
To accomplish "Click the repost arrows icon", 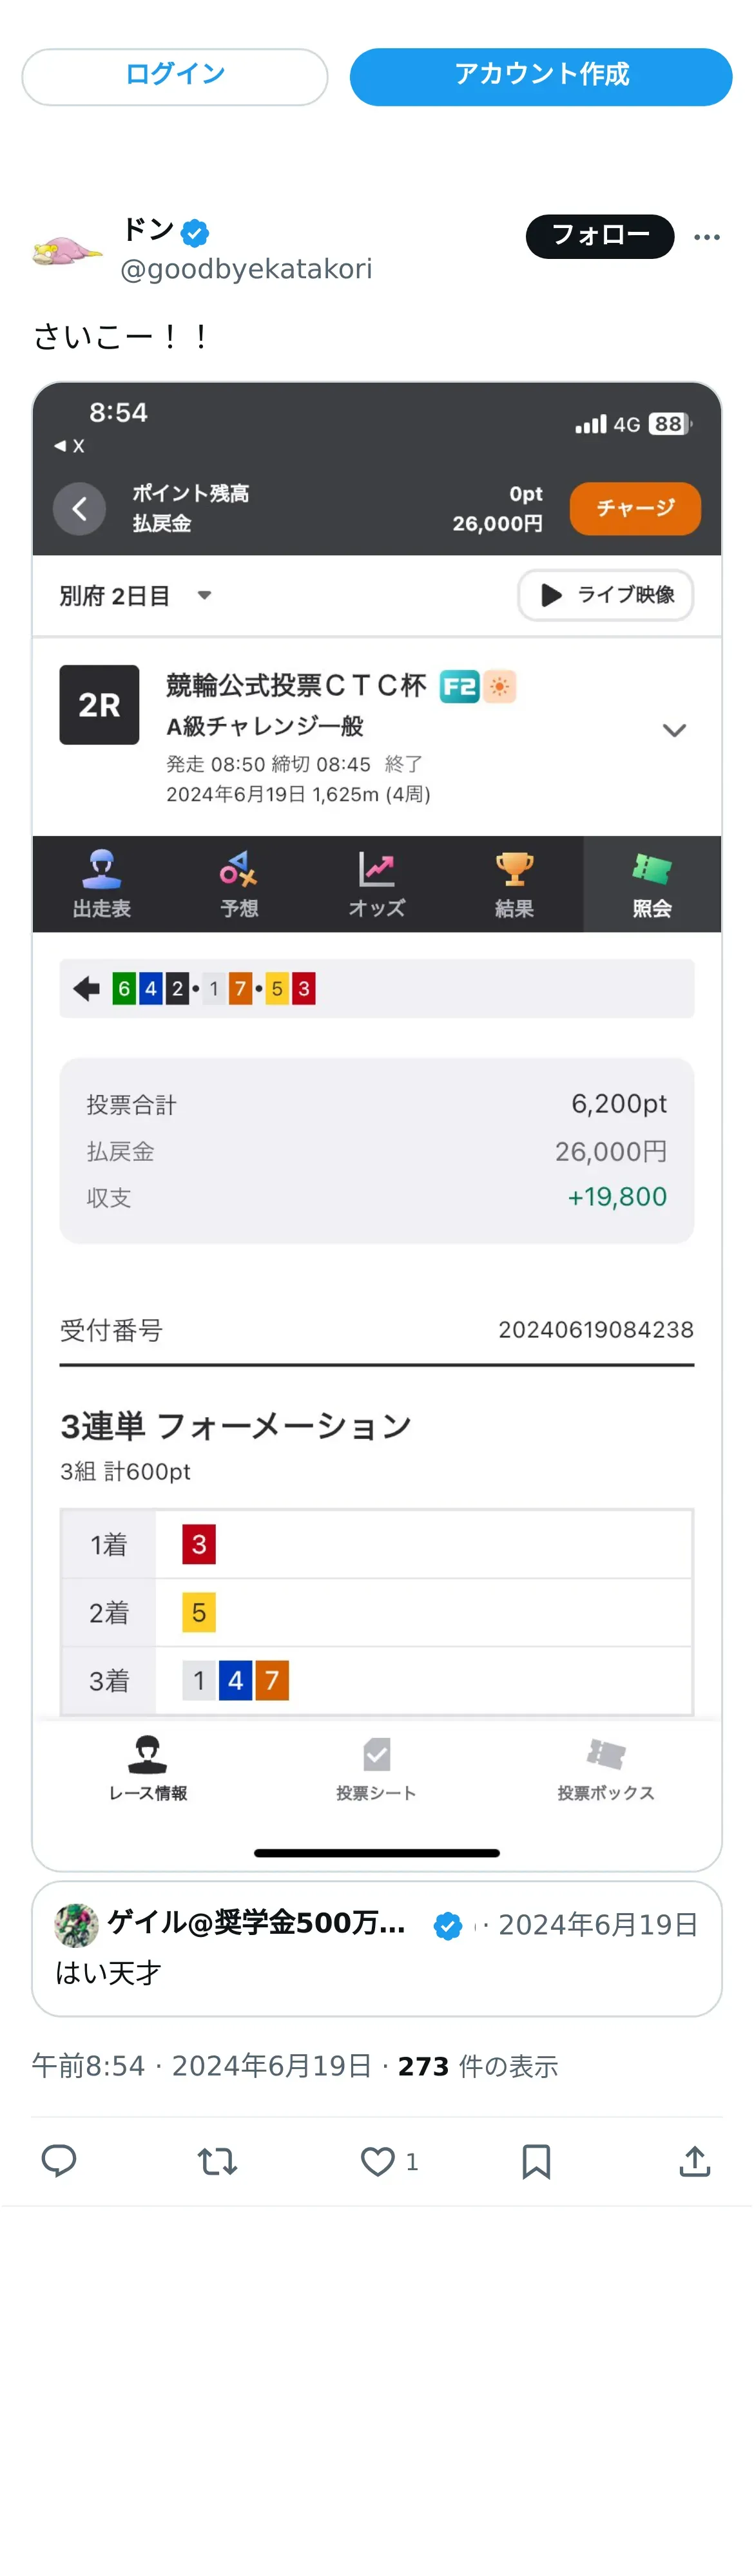I will click(x=217, y=2161).
